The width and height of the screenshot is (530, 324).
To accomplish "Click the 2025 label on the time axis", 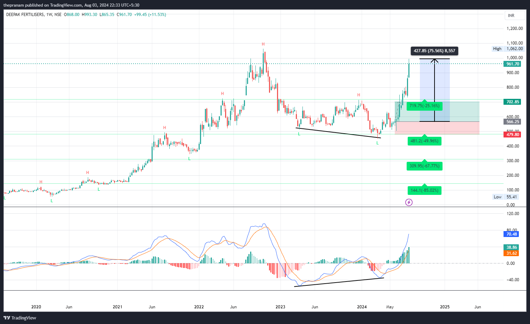I will pos(445,307).
